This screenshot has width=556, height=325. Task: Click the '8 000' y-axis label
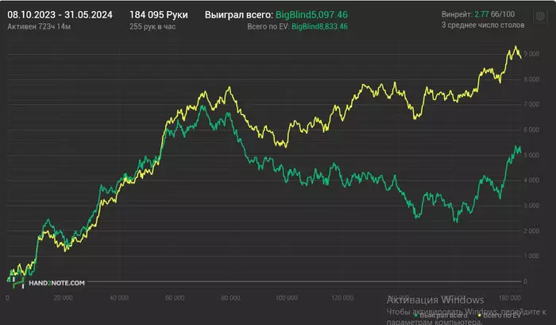tap(531, 79)
